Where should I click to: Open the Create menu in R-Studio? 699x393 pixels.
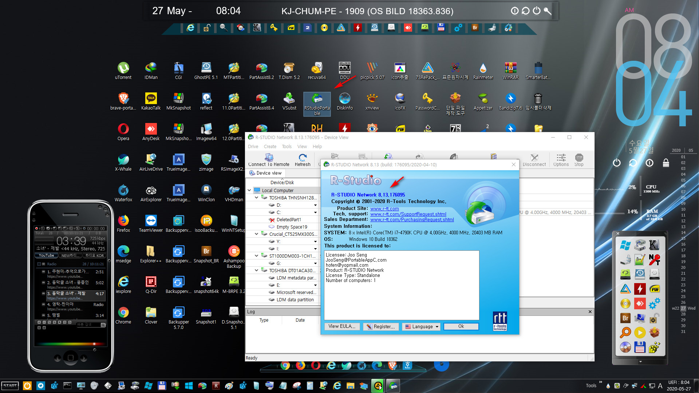pyautogui.click(x=270, y=147)
